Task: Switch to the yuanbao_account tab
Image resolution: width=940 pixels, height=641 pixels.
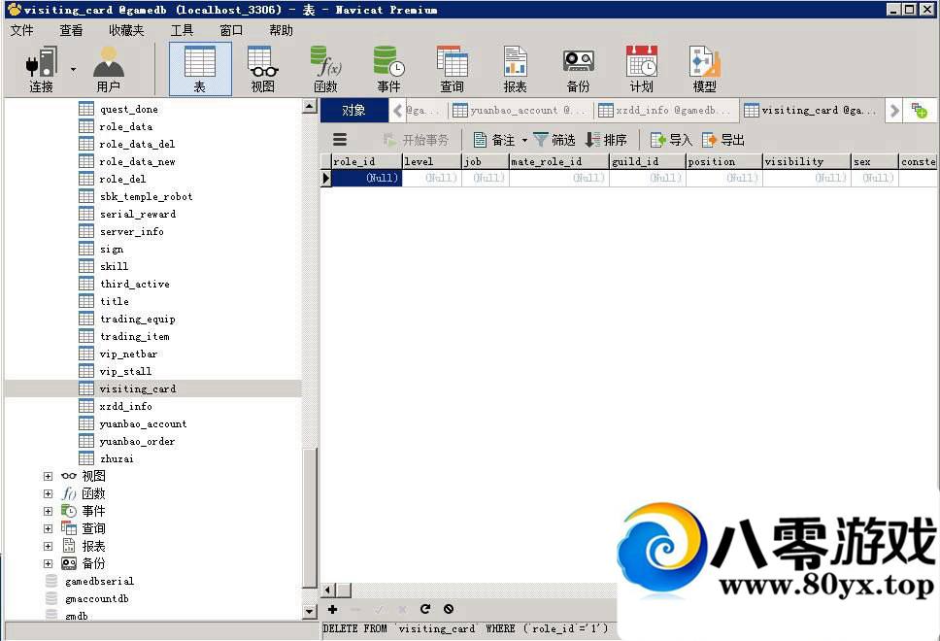Action: click(520, 111)
